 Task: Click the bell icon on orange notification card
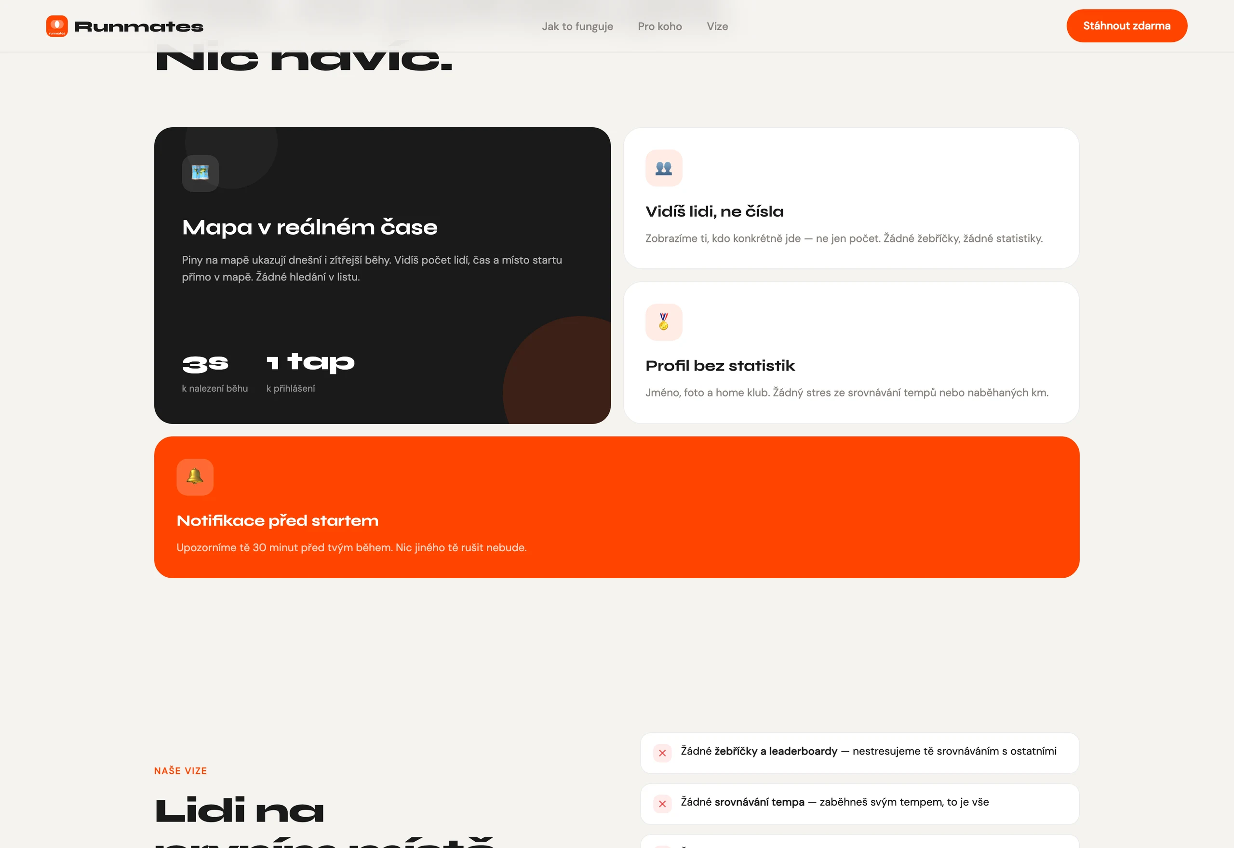pyautogui.click(x=195, y=477)
